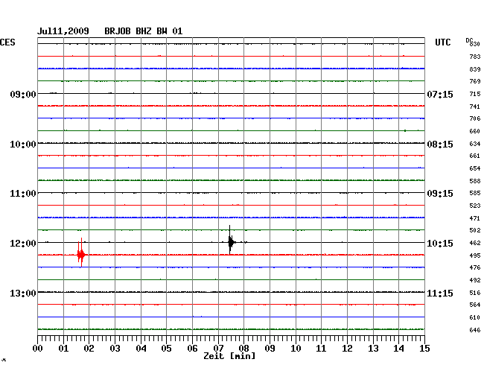The image size is (484, 368).
Task: Click DC offset value 769
Action: click(x=475, y=81)
